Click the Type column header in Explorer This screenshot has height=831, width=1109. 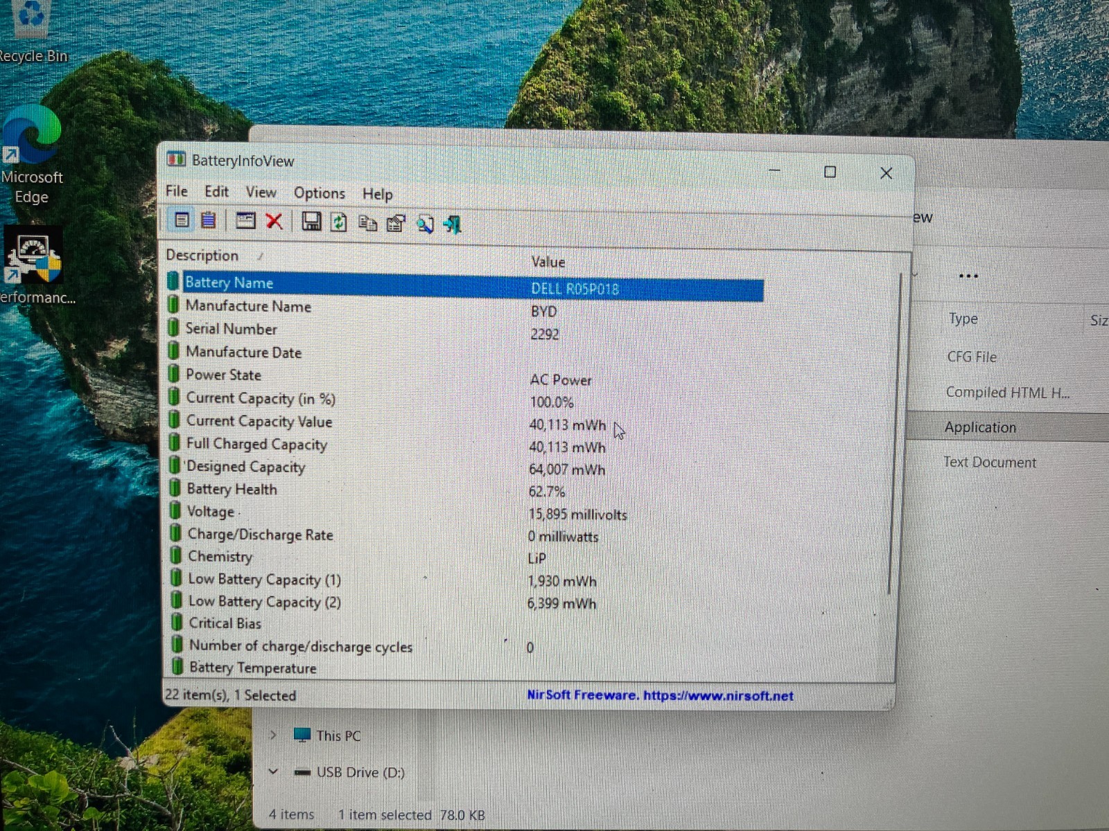tap(963, 319)
